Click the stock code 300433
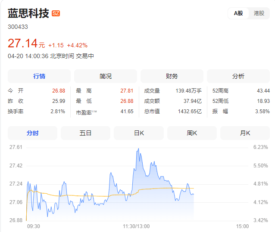 [x=18, y=27]
